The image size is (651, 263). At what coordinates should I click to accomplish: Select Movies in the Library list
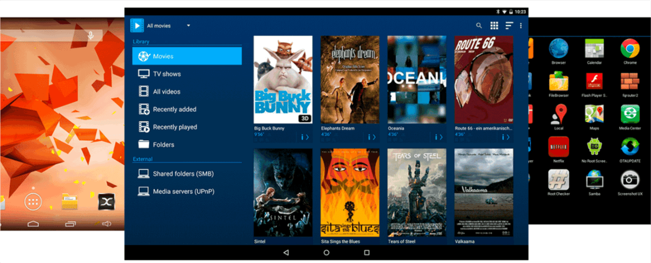[x=187, y=56]
